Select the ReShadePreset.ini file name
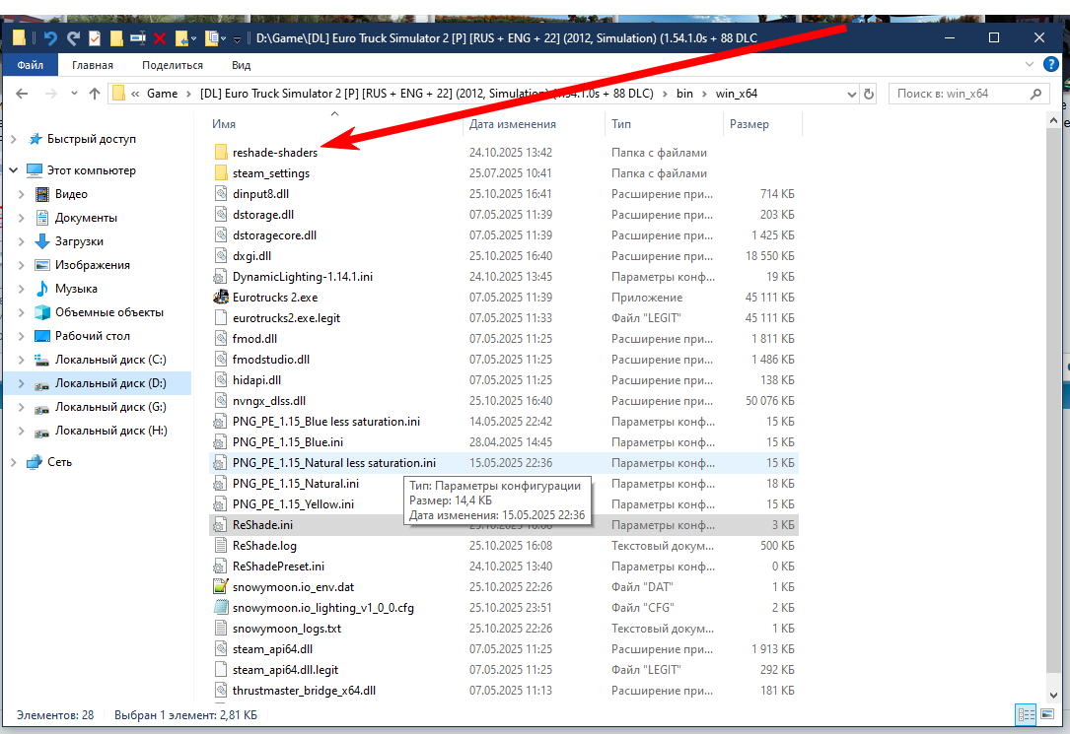This screenshot has width=1070, height=734. [278, 567]
